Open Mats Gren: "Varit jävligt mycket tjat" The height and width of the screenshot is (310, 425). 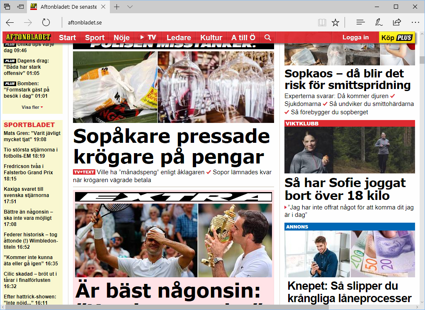point(32,136)
